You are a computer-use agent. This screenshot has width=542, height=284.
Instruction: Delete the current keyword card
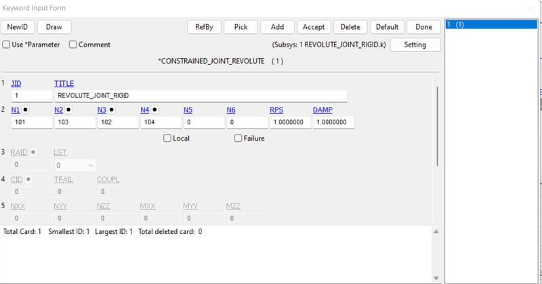[350, 27]
